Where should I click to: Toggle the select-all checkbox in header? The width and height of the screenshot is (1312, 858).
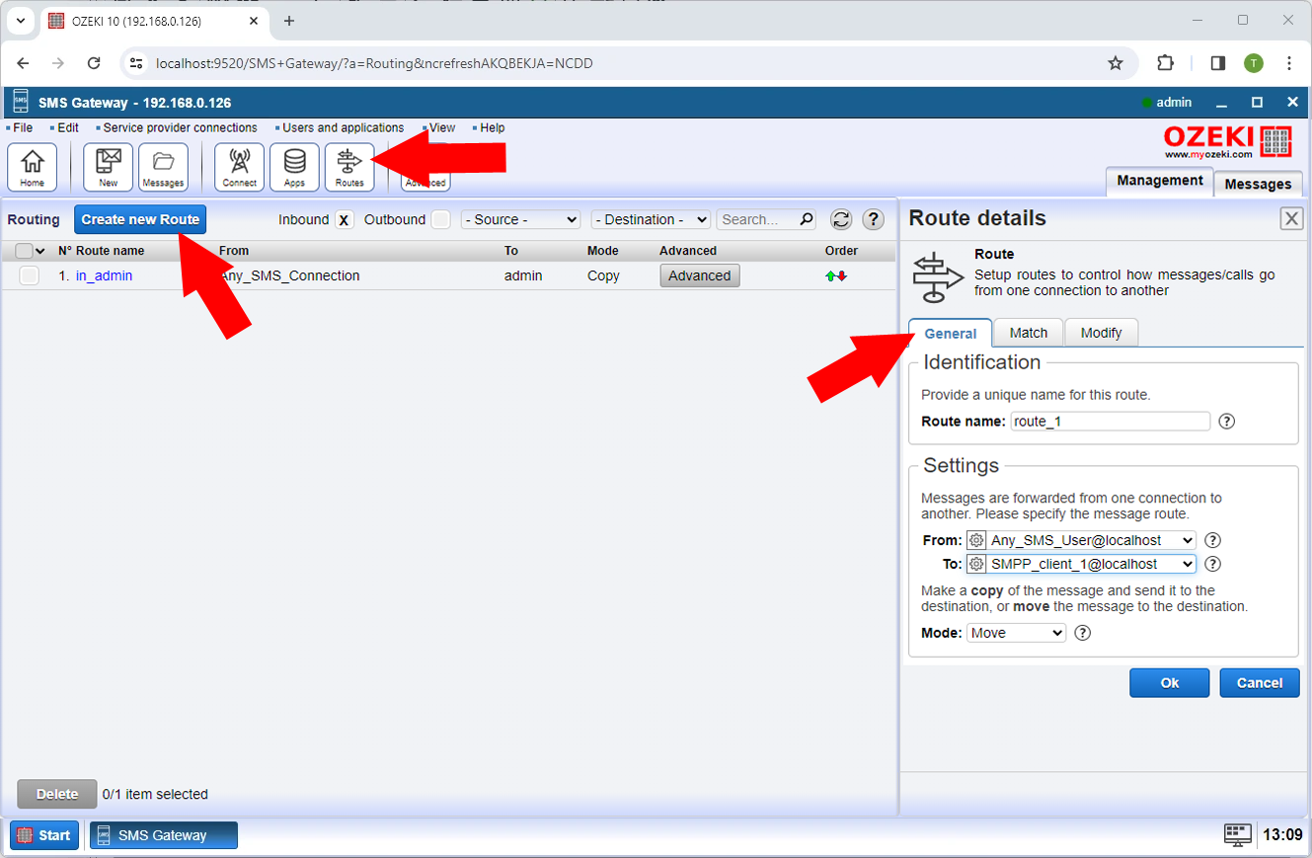pos(24,251)
